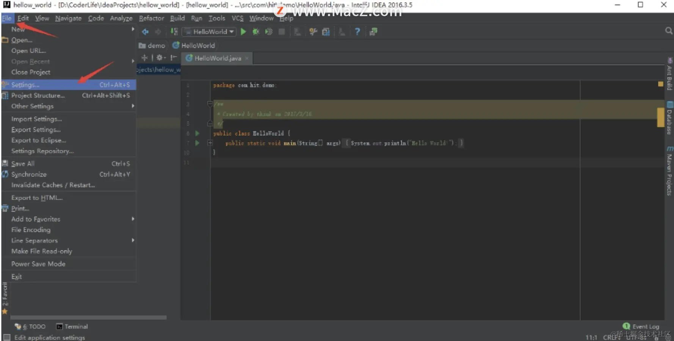Viewport: 674px width, 341px height.
Task: Select Settings Repository... entry
Action: click(x=68, y=151)
